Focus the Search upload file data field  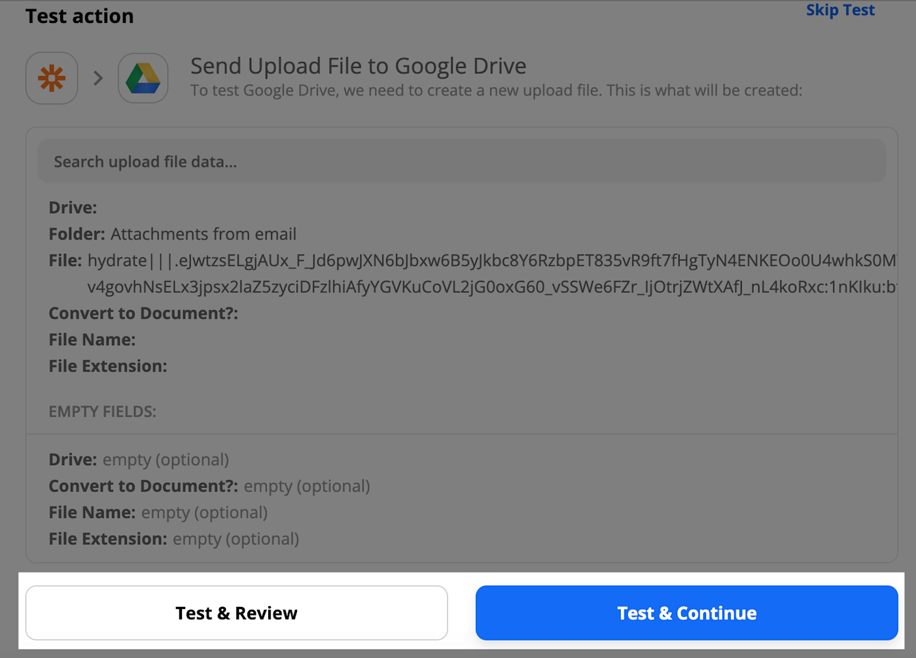(x=462, y=161)
